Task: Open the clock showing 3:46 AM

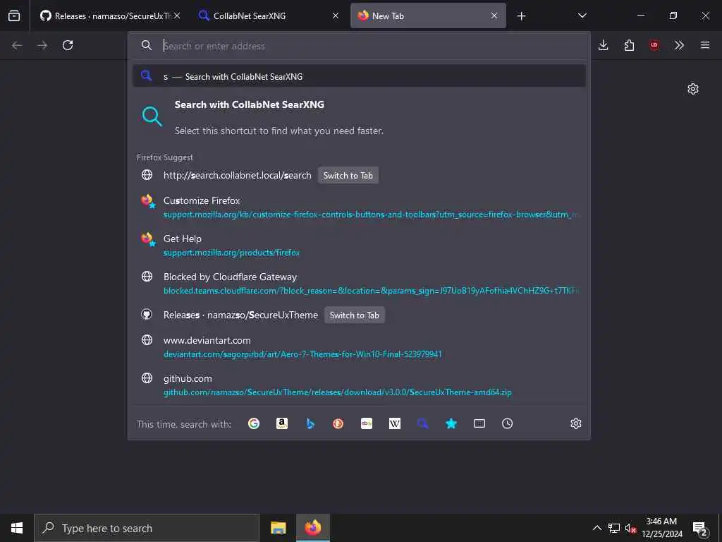Action: point(661,528)
